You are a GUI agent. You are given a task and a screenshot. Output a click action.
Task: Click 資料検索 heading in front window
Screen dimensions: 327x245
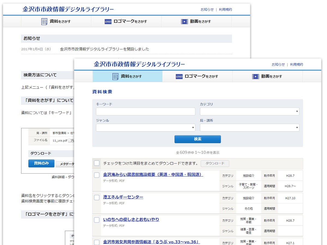102,92
